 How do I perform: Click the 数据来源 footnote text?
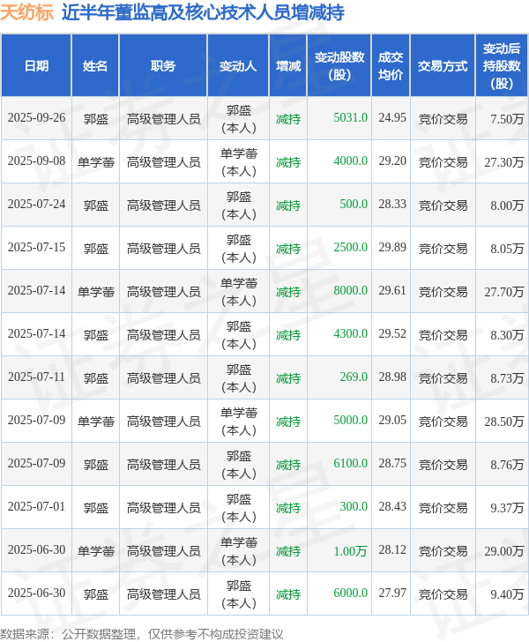tap(141, 634)
